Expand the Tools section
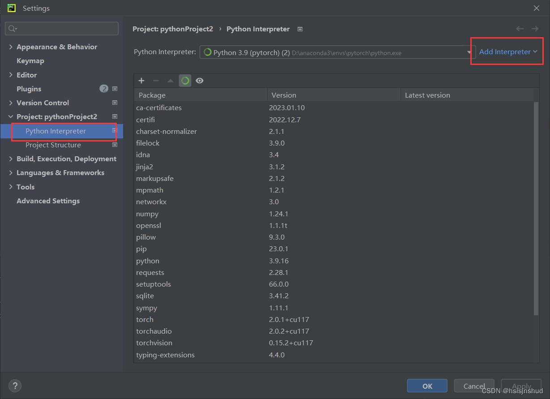The height and width of the screenshot is (399, 550). [11, 187]
